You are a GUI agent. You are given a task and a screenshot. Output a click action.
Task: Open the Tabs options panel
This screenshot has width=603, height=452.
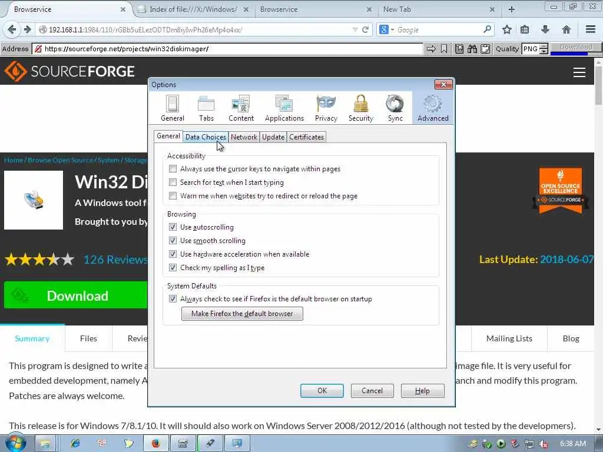point(206,108)
